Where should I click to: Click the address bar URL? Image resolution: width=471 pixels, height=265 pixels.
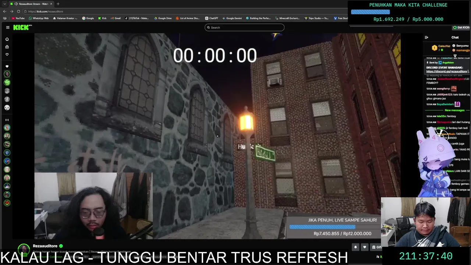tap(46, 11)
